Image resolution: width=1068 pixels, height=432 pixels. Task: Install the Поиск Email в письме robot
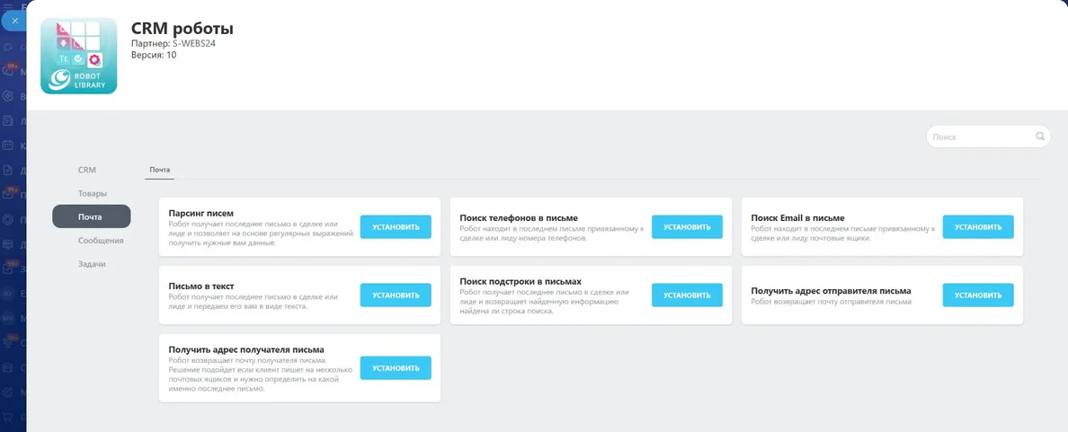pos(978,227)
